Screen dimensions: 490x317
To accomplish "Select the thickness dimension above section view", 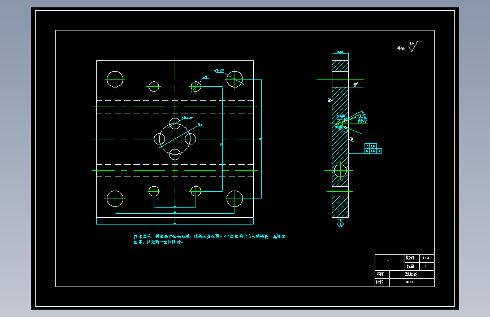I will 340,52.
